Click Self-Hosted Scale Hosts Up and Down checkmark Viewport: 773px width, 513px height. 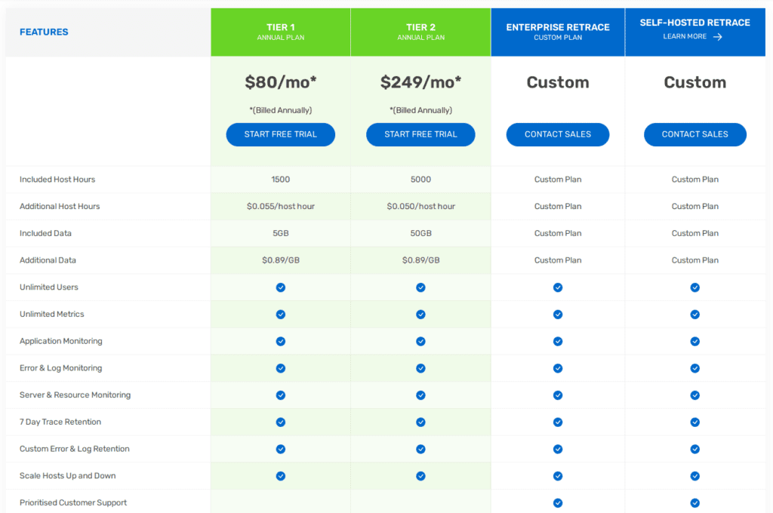click(694, 476)
